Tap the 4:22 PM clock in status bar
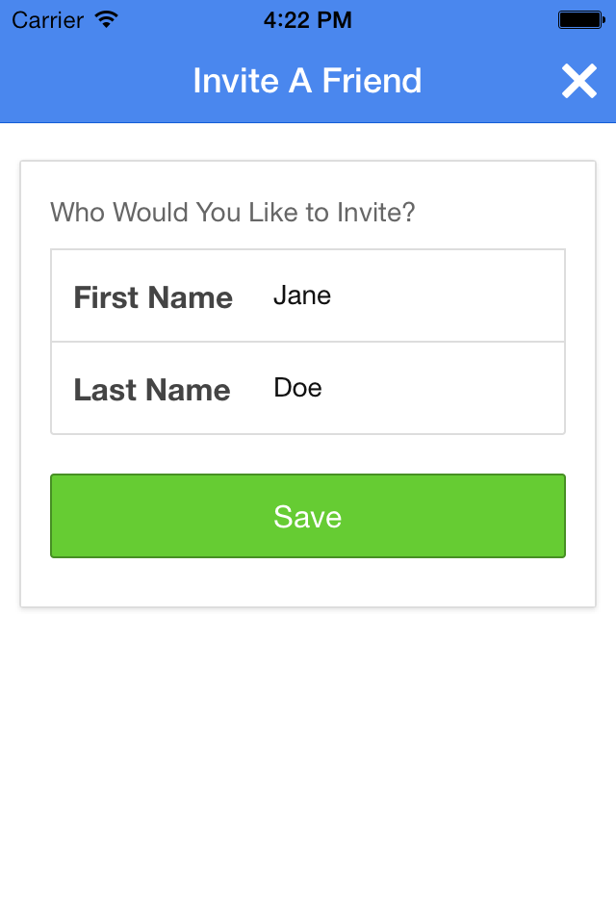 coord(308,20)
